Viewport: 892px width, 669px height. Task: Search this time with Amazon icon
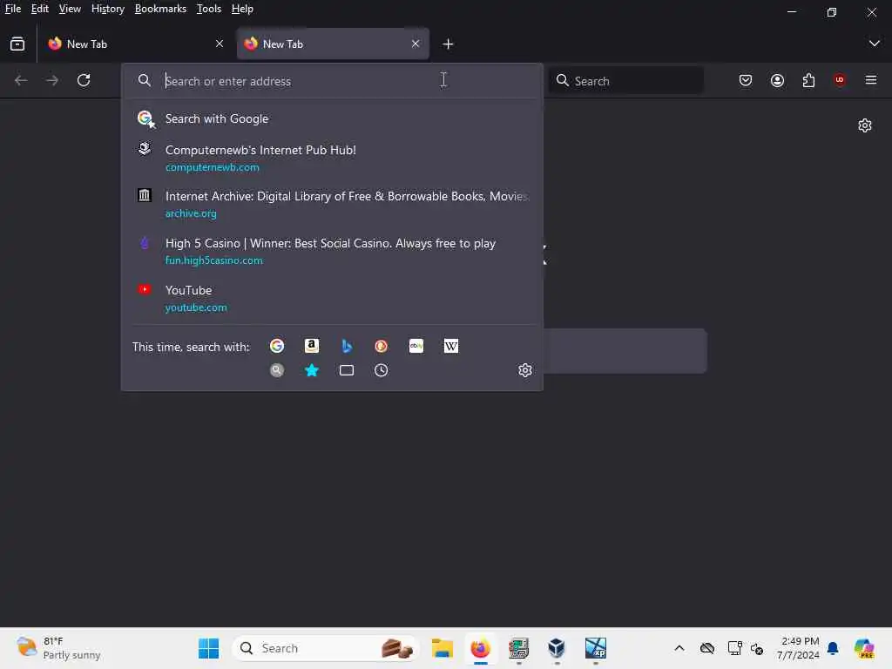[x=312, y=346]
